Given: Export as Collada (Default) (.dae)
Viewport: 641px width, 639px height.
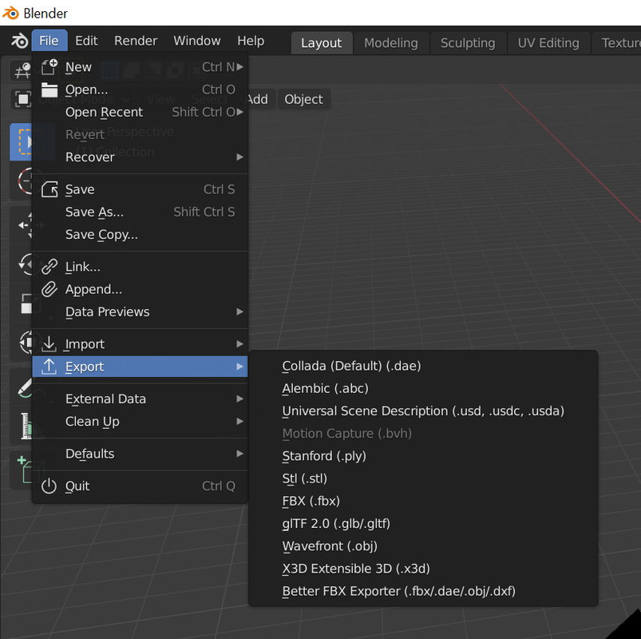Looking at the screenshot, I should coord(423,366).
